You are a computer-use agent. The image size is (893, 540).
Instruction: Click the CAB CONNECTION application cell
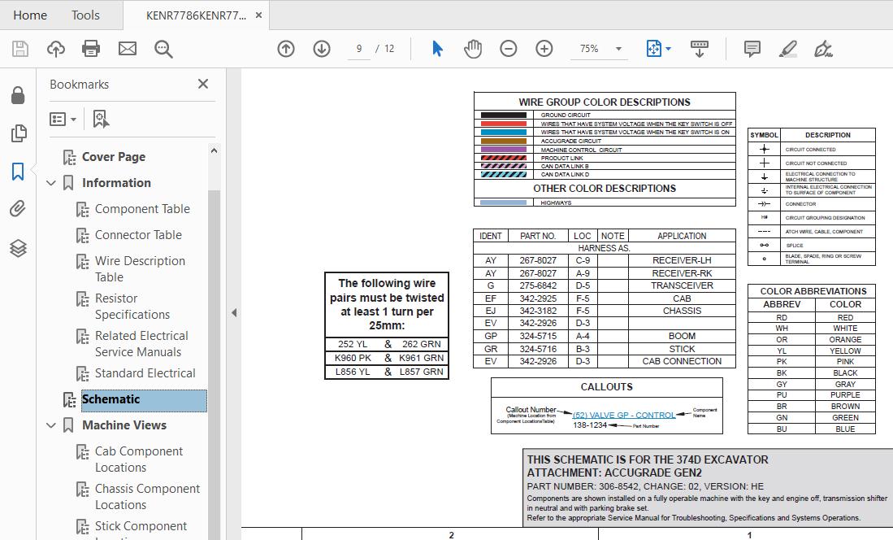682,362
